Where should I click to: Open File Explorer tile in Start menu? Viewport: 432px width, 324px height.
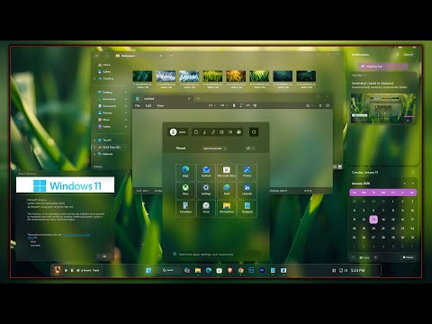pyautogui.click(x=227, y=208)
